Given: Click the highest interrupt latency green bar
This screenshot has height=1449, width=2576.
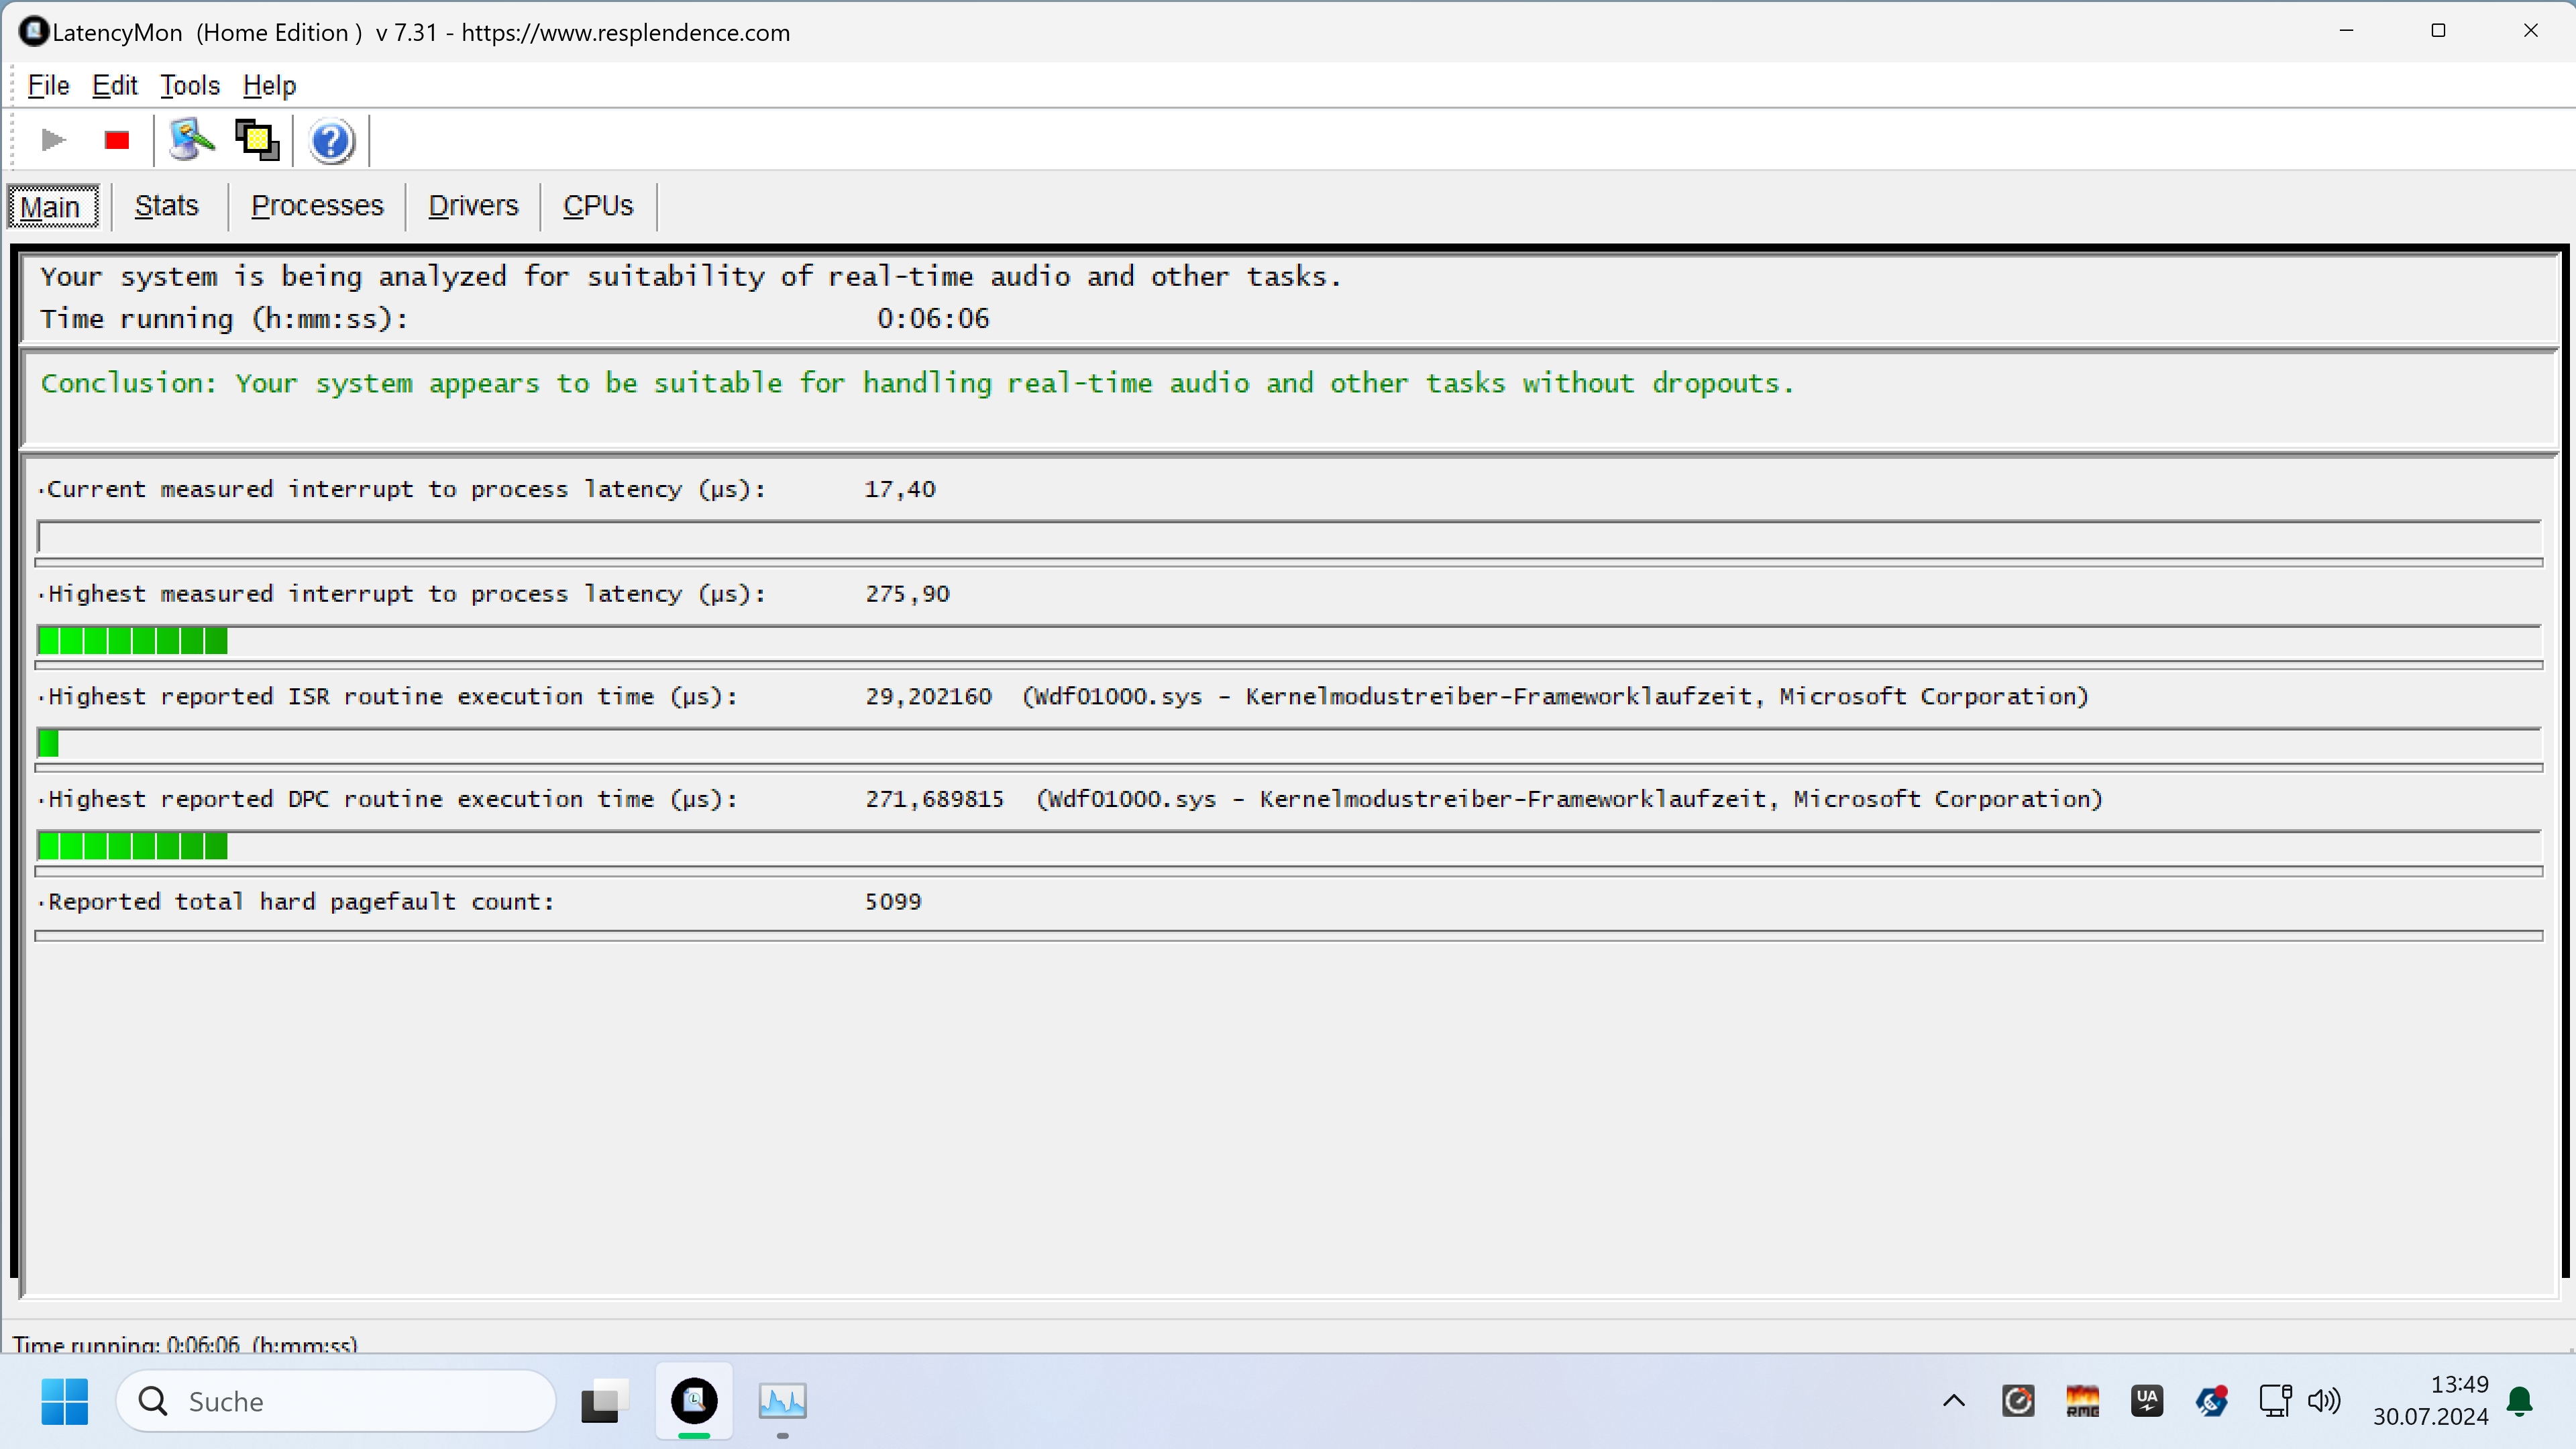Looking at the screenshot, I should 1289,641.
